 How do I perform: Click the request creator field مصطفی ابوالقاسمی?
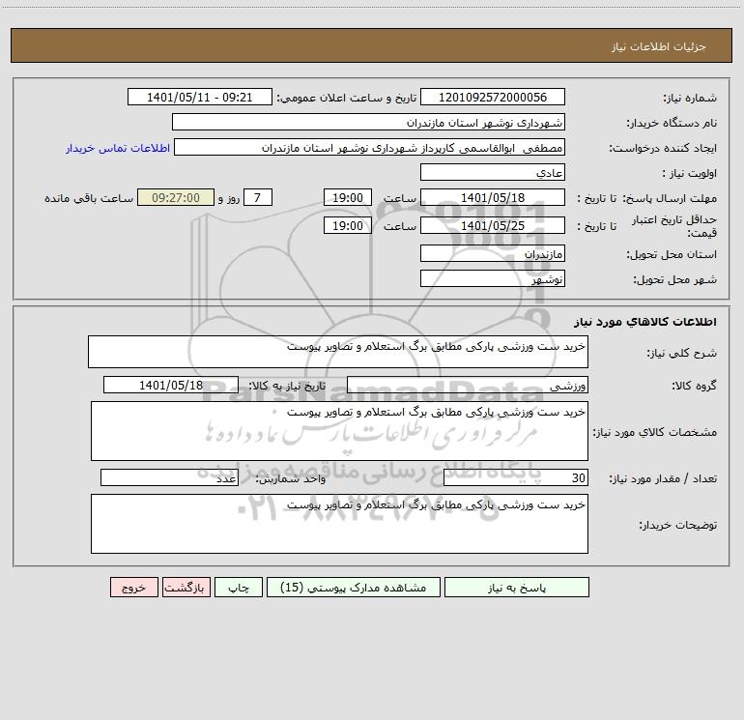[369, 147]
